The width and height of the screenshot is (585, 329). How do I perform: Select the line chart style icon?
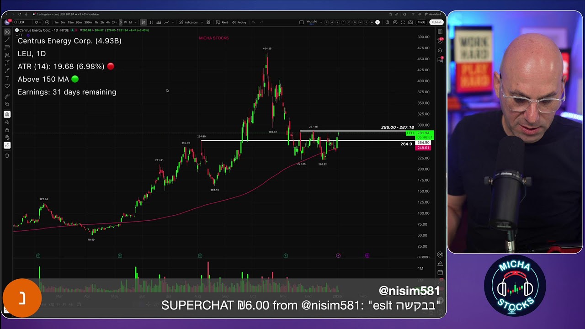[x=166, y=22]
